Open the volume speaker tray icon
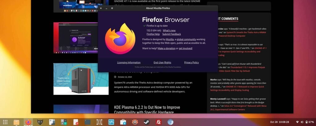This screenshot has height=126, width=316. (x=302, y=122)
